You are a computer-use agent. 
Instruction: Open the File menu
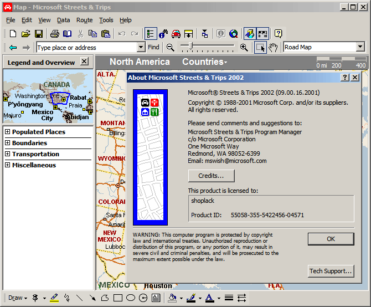tap(11, 20)
